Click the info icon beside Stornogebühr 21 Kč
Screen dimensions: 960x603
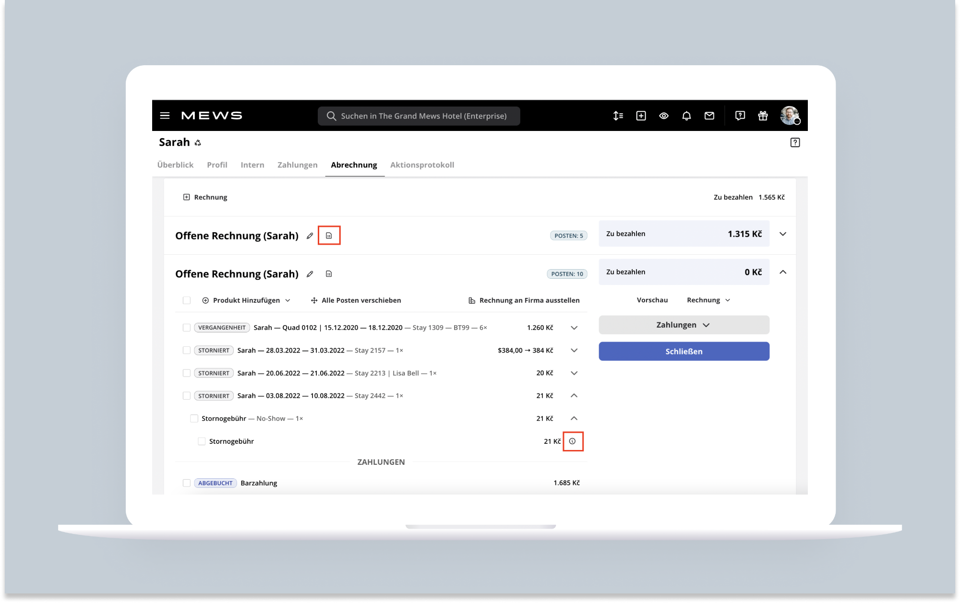(572, 441)
